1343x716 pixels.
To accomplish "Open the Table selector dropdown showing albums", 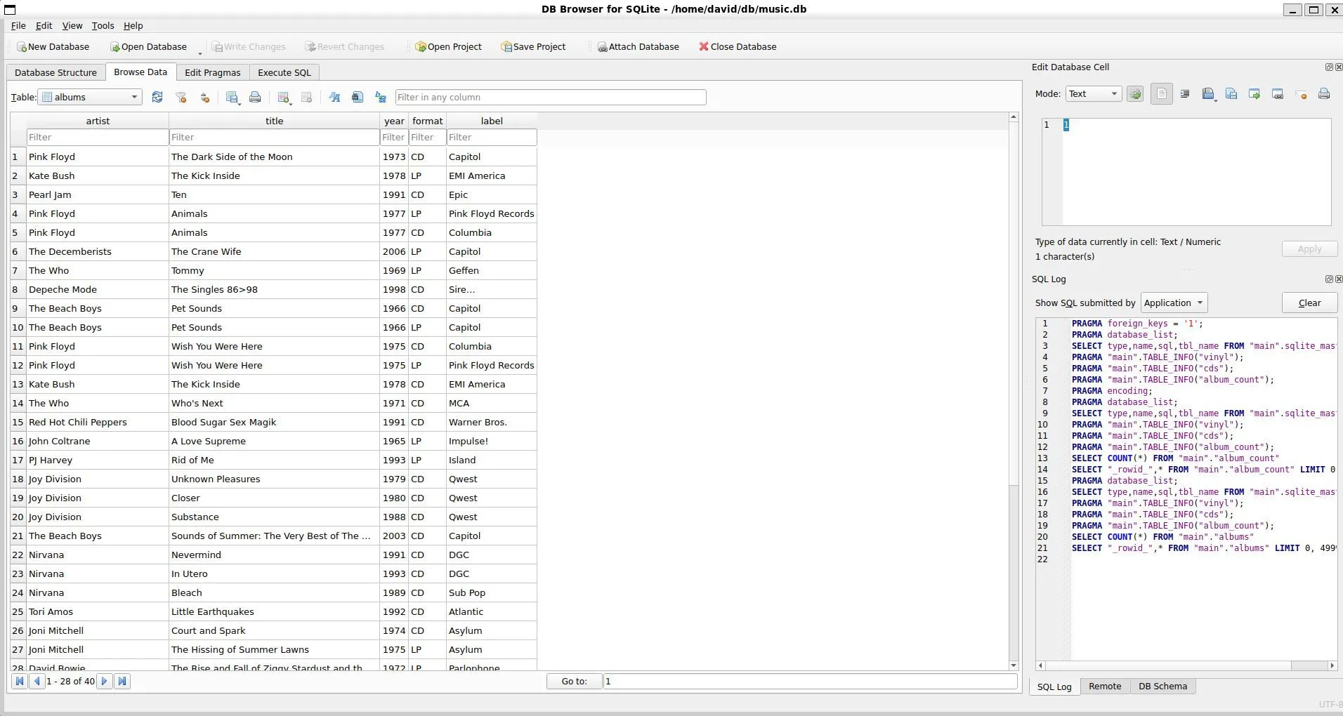I will coord(91,98).
